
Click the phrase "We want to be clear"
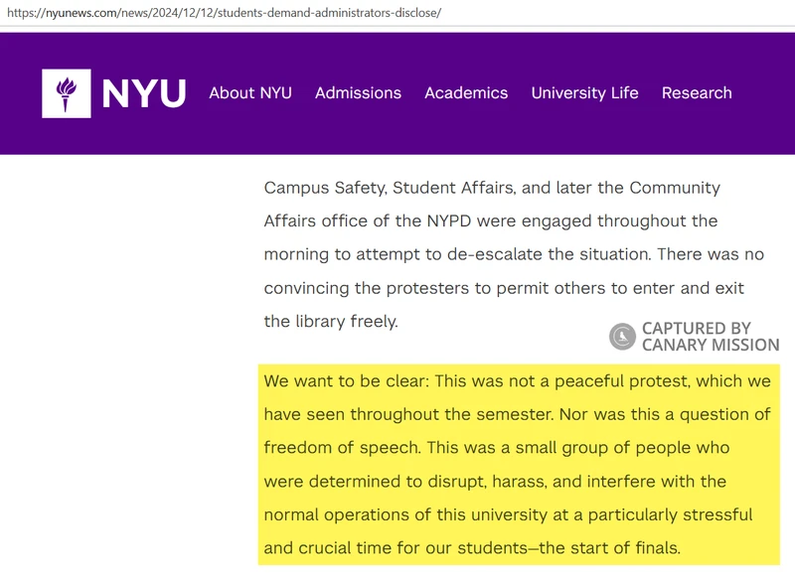[x=344, y=381]
